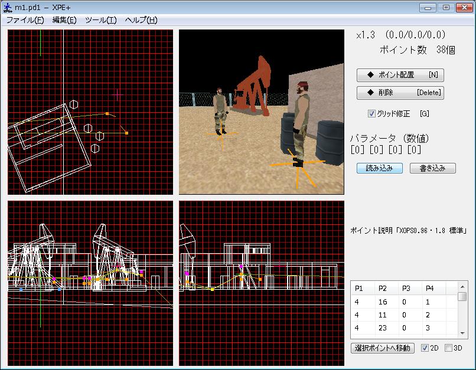Image resolution: width=476 pixels, height=370 pixels.
Task: Click the XPE+ app icon in title bar
Action: [x=8, y=8]
